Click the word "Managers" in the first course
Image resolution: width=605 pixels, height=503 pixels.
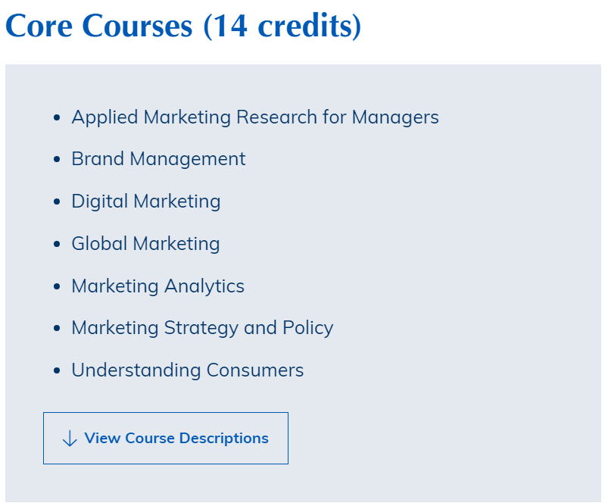pyautogui.click(x=395, y=117)
